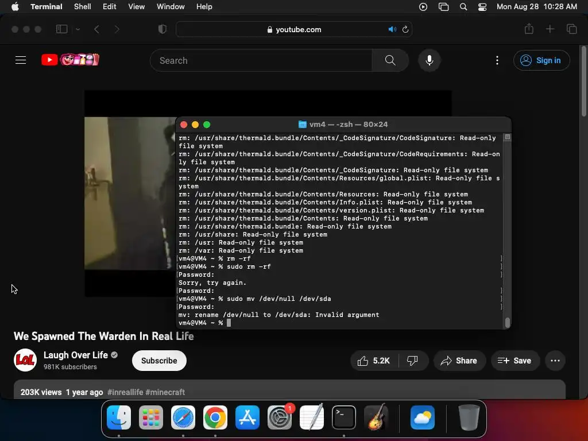Open Google Chrome from the Dock
Screen dimensions: 588x441
click(215, 417)
